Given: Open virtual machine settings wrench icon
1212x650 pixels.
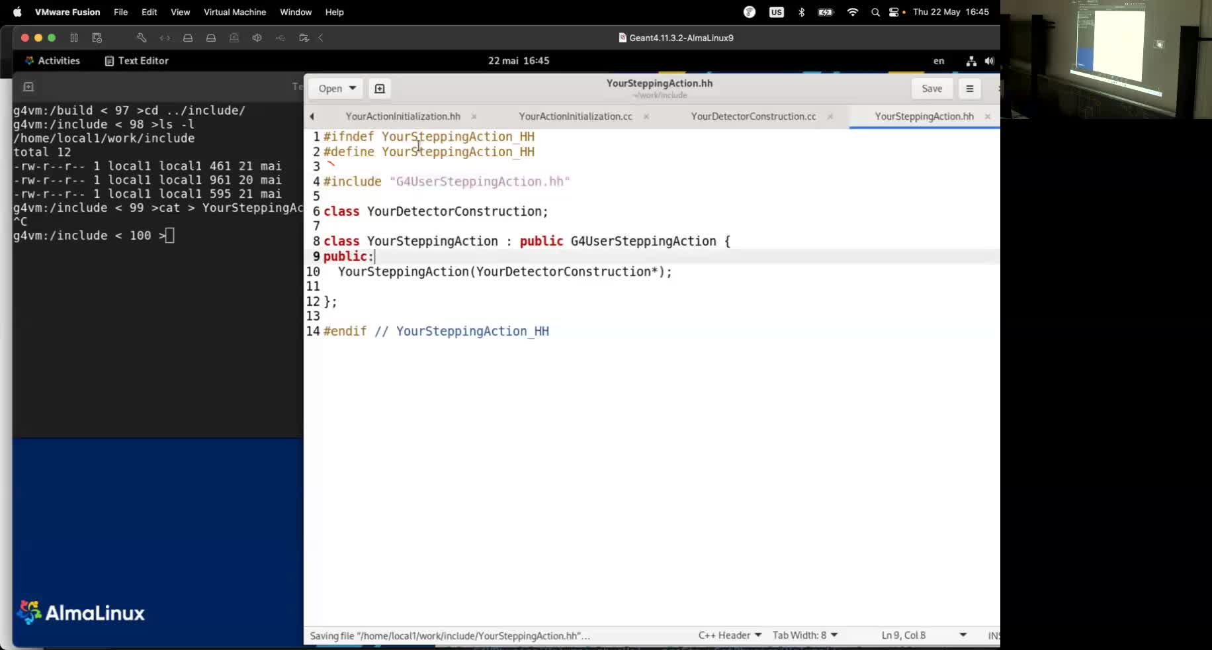Looking at the screenshot, I should (142, 38).
